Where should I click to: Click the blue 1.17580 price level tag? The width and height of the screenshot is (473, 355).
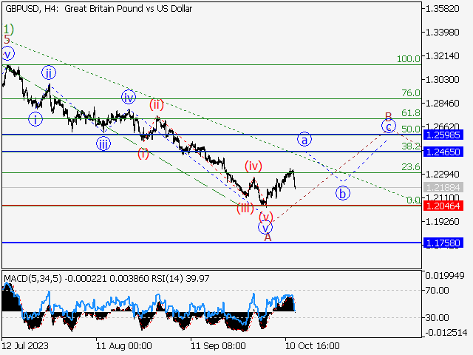443,243
